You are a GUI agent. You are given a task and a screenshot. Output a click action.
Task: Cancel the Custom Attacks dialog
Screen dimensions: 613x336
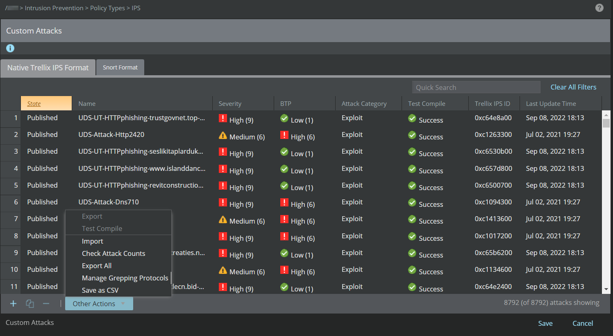(x=583, y=323)
